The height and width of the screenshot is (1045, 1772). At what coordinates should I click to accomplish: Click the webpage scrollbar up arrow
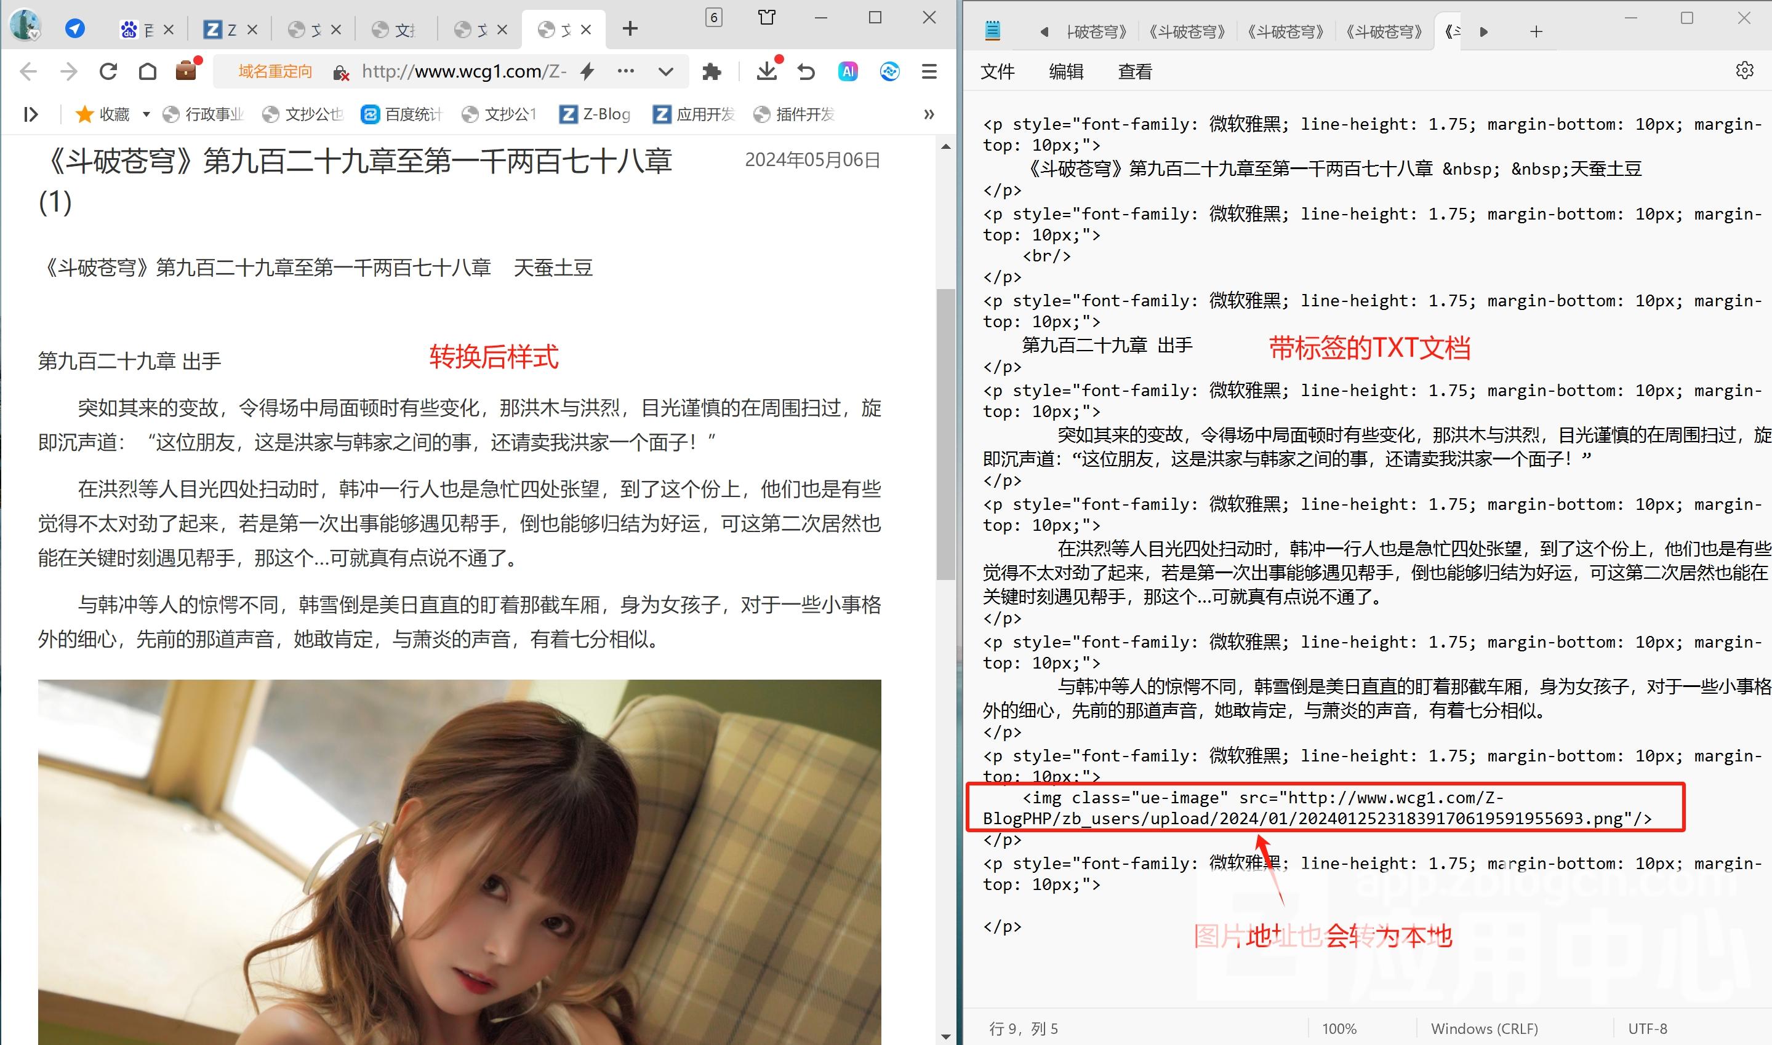click(x=945, y=146)
